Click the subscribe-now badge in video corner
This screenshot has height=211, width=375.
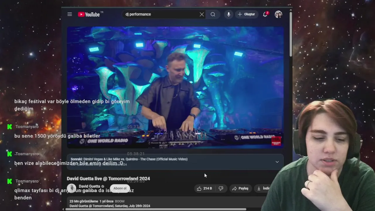click(276, 141)
